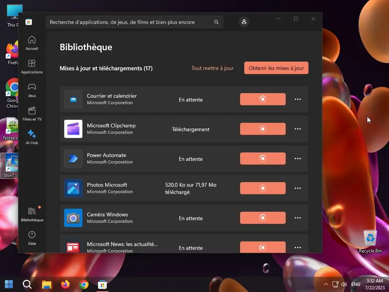This screenshot has height=292, width=389.
Task: Click Obtenir les mises à jour button
Action: click(276, 68)
